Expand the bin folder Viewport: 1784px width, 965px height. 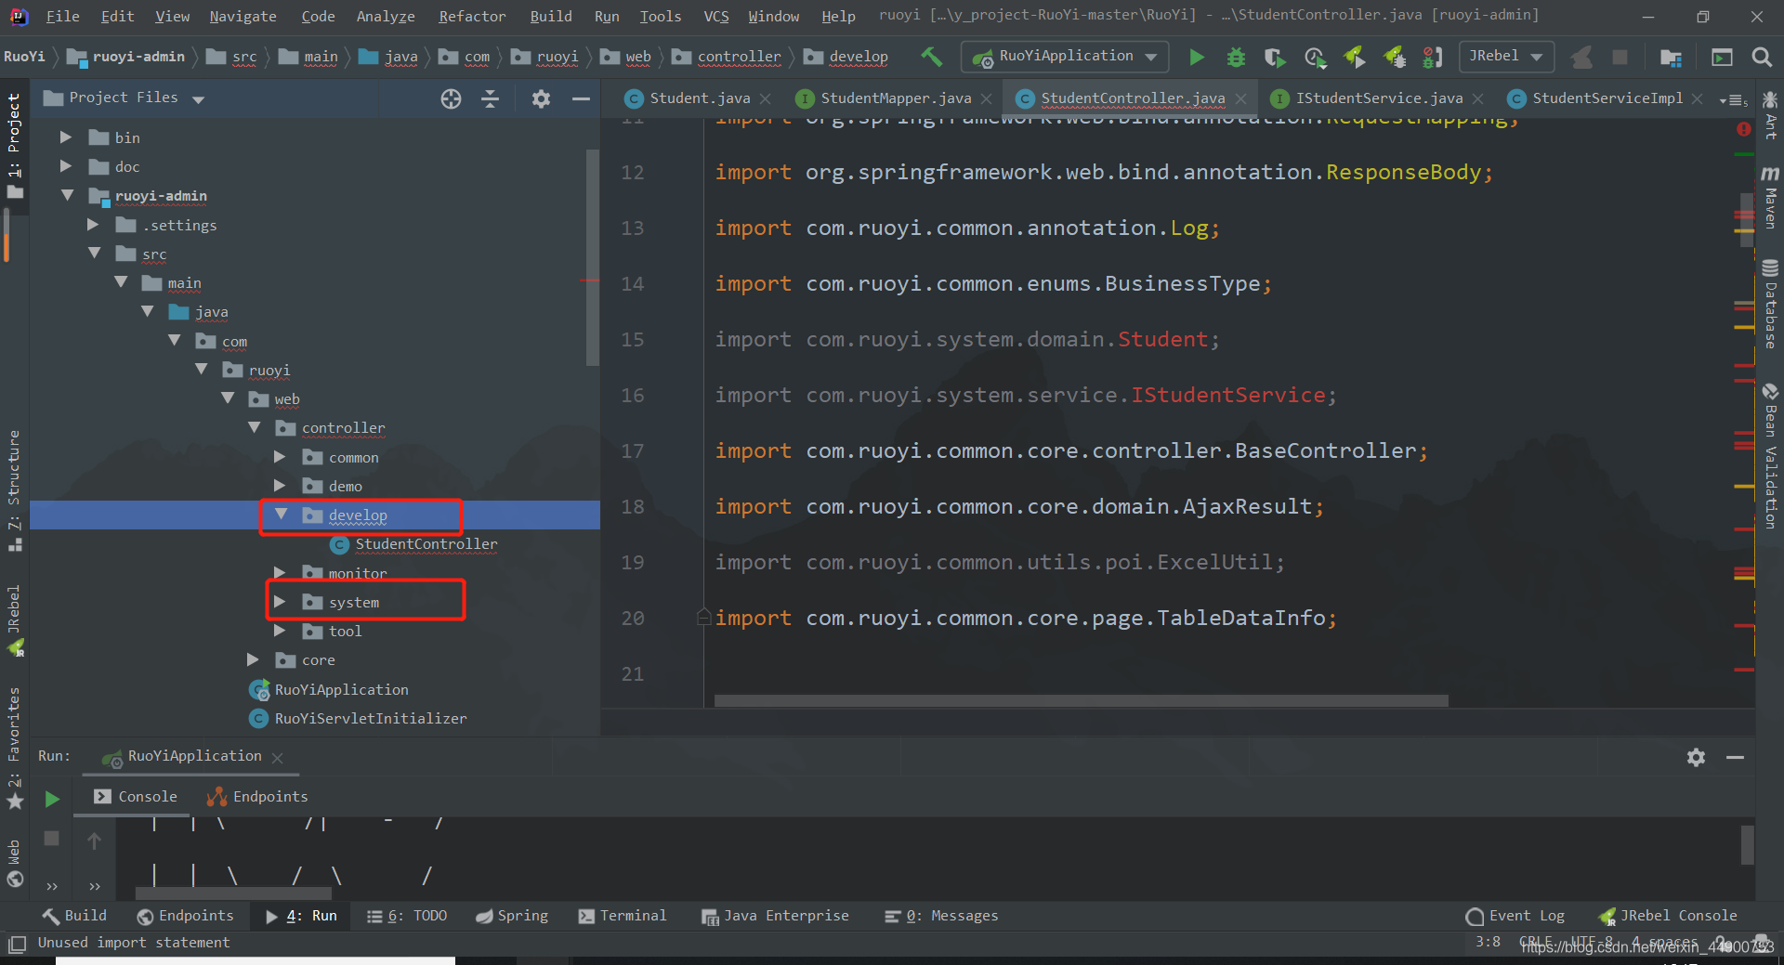[x=66, y=137]
